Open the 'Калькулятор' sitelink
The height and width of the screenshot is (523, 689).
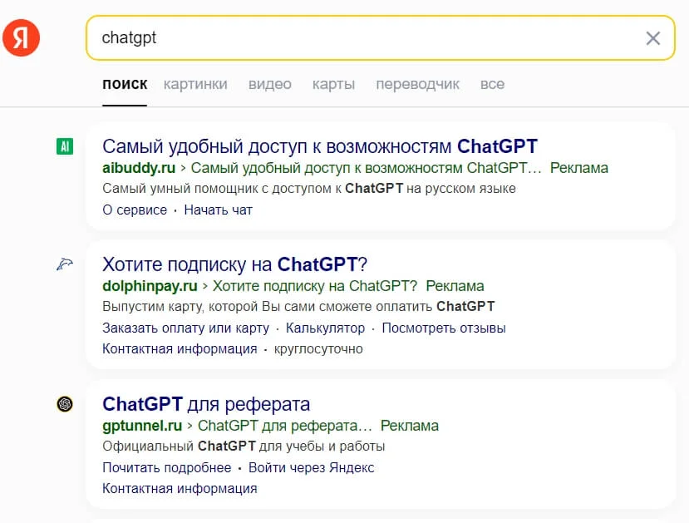325,328
